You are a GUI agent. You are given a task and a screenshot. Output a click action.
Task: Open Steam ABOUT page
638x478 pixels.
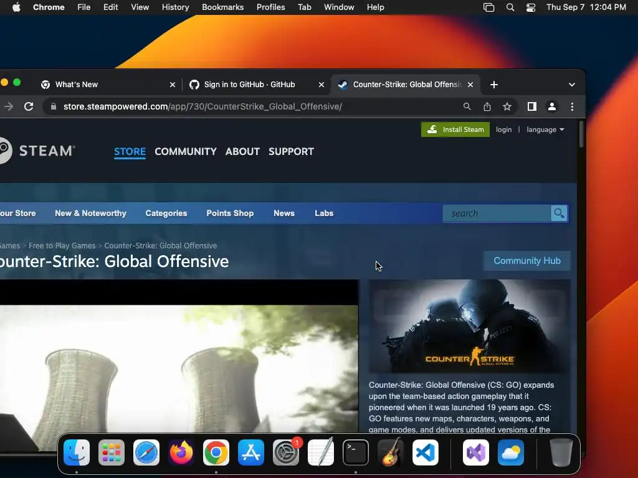click(x=242, y=152)
